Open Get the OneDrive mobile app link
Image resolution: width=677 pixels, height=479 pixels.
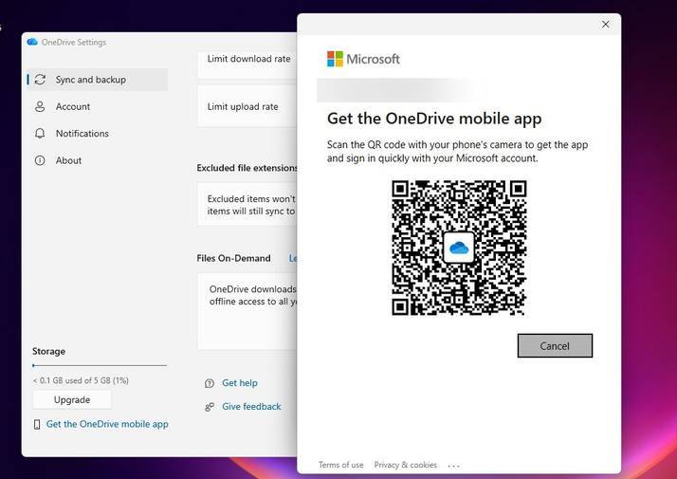(x=107, y=424)
